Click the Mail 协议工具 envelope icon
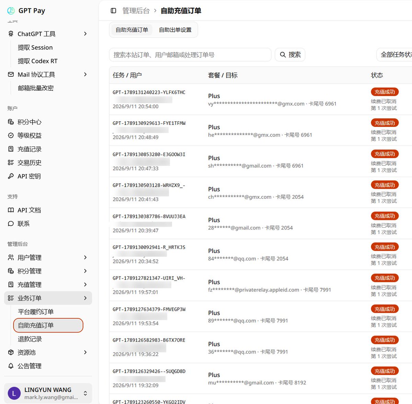This screenshot has width=412, height=404. click(x=11, y=74)
